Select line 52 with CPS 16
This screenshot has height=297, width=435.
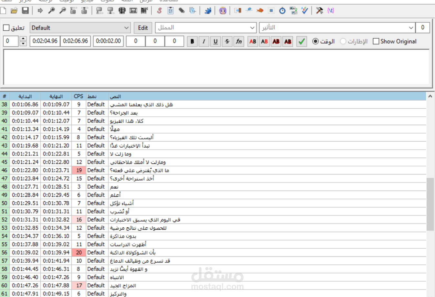click(213, 220)
